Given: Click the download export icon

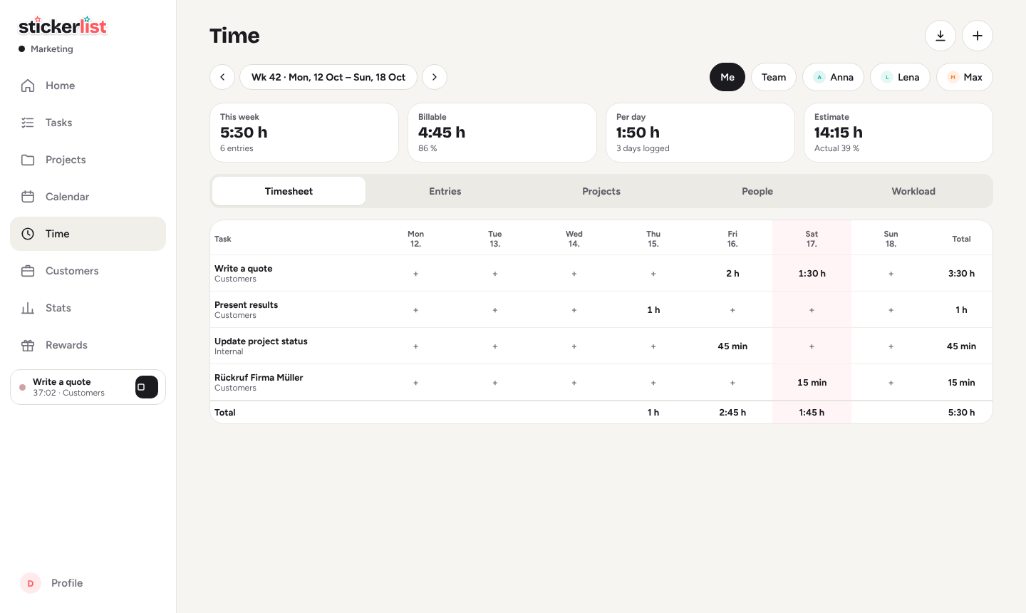Looking at the screenshot, I should click(x=940, y=36).
